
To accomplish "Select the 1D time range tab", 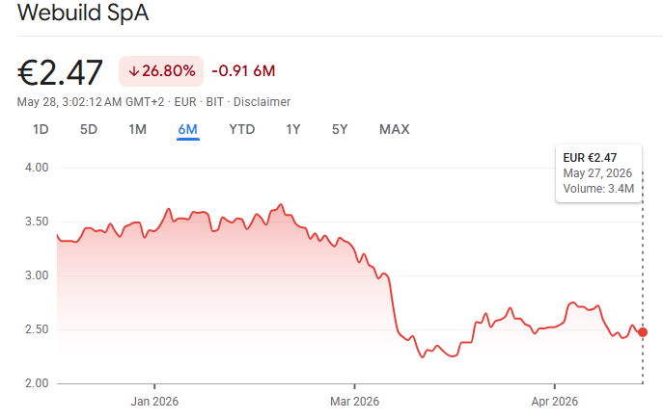I will pyautogui.click(x=41, y=129).
